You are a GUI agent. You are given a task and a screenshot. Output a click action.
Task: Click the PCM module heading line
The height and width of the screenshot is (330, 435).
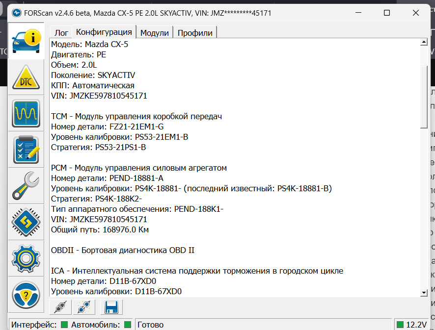(x=139, y=168)
